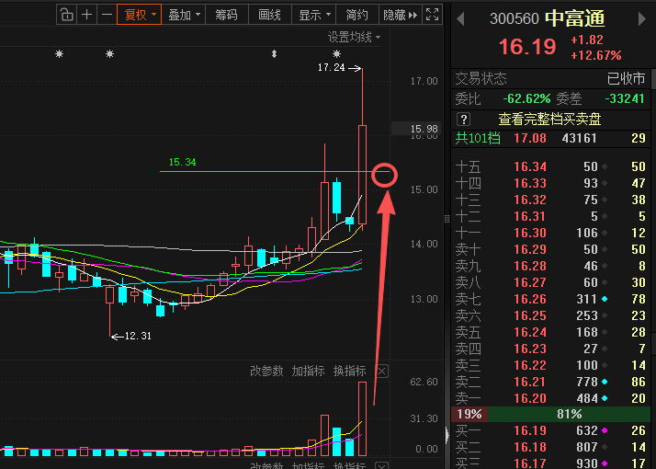Viewport: 656px width, 469px height.
Task: Click the question mark help icon
Action: (x=464, y=120)
